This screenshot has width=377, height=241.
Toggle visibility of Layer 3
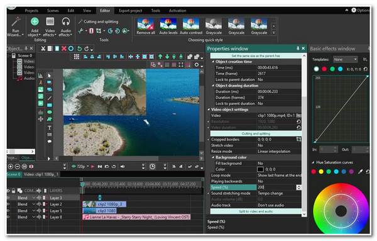click(x=9, y=198)
